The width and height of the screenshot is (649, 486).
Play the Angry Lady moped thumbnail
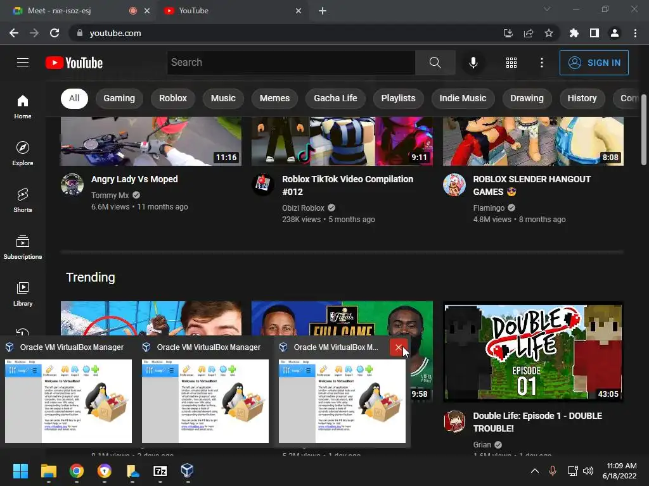pyautogui.click(x=151, y=141)
